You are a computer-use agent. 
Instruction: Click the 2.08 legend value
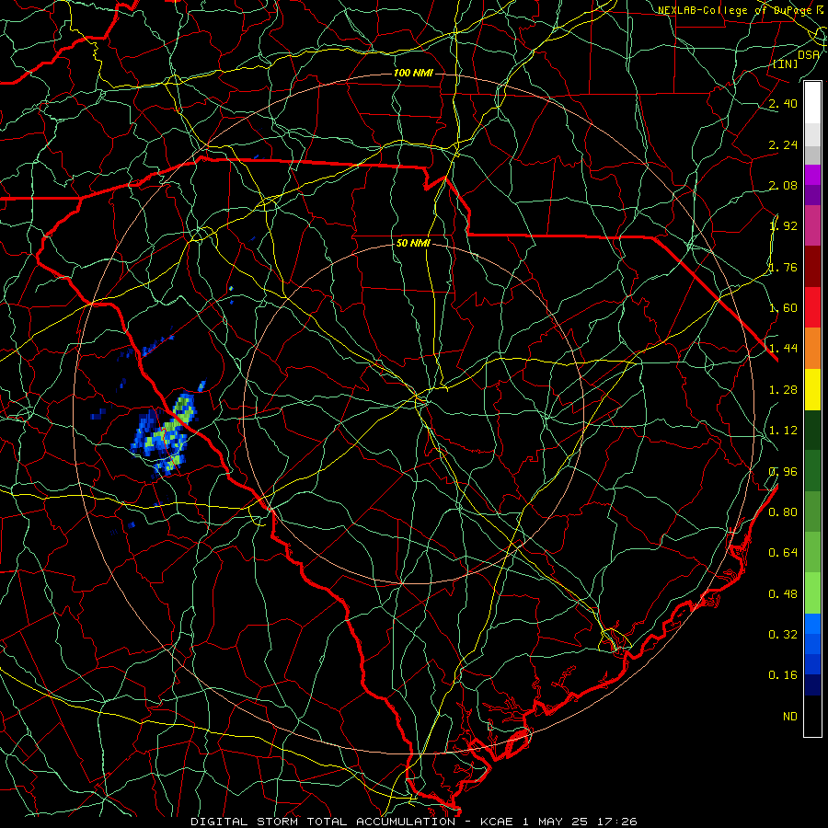783,185
